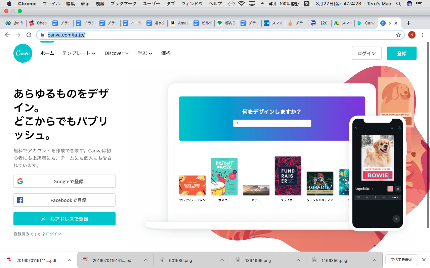This screenshot has height=268, width=430.
Task: Click the file icon of 1466350.png download
Action: pyautogui.click(x=314, y=260)
